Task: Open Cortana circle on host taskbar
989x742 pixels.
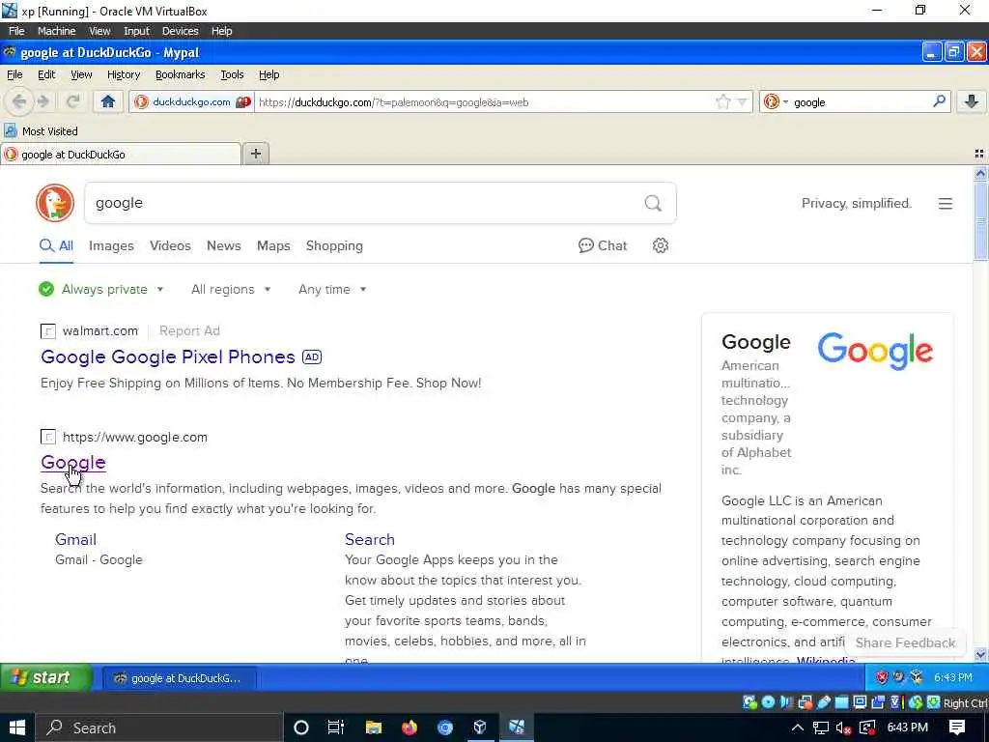Action: click(x=301, y=728)
